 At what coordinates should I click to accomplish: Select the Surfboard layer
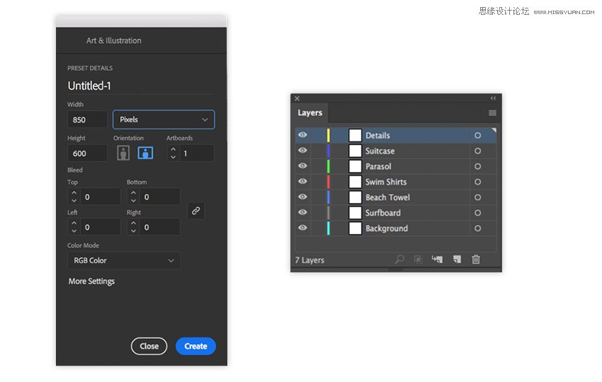(397, 213)
